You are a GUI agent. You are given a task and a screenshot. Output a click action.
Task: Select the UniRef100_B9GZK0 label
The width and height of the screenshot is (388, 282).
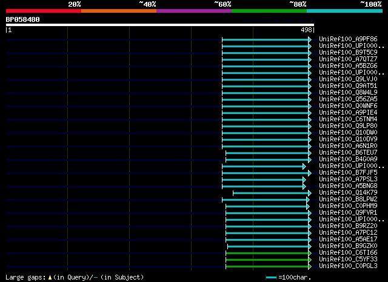(348, 246)
